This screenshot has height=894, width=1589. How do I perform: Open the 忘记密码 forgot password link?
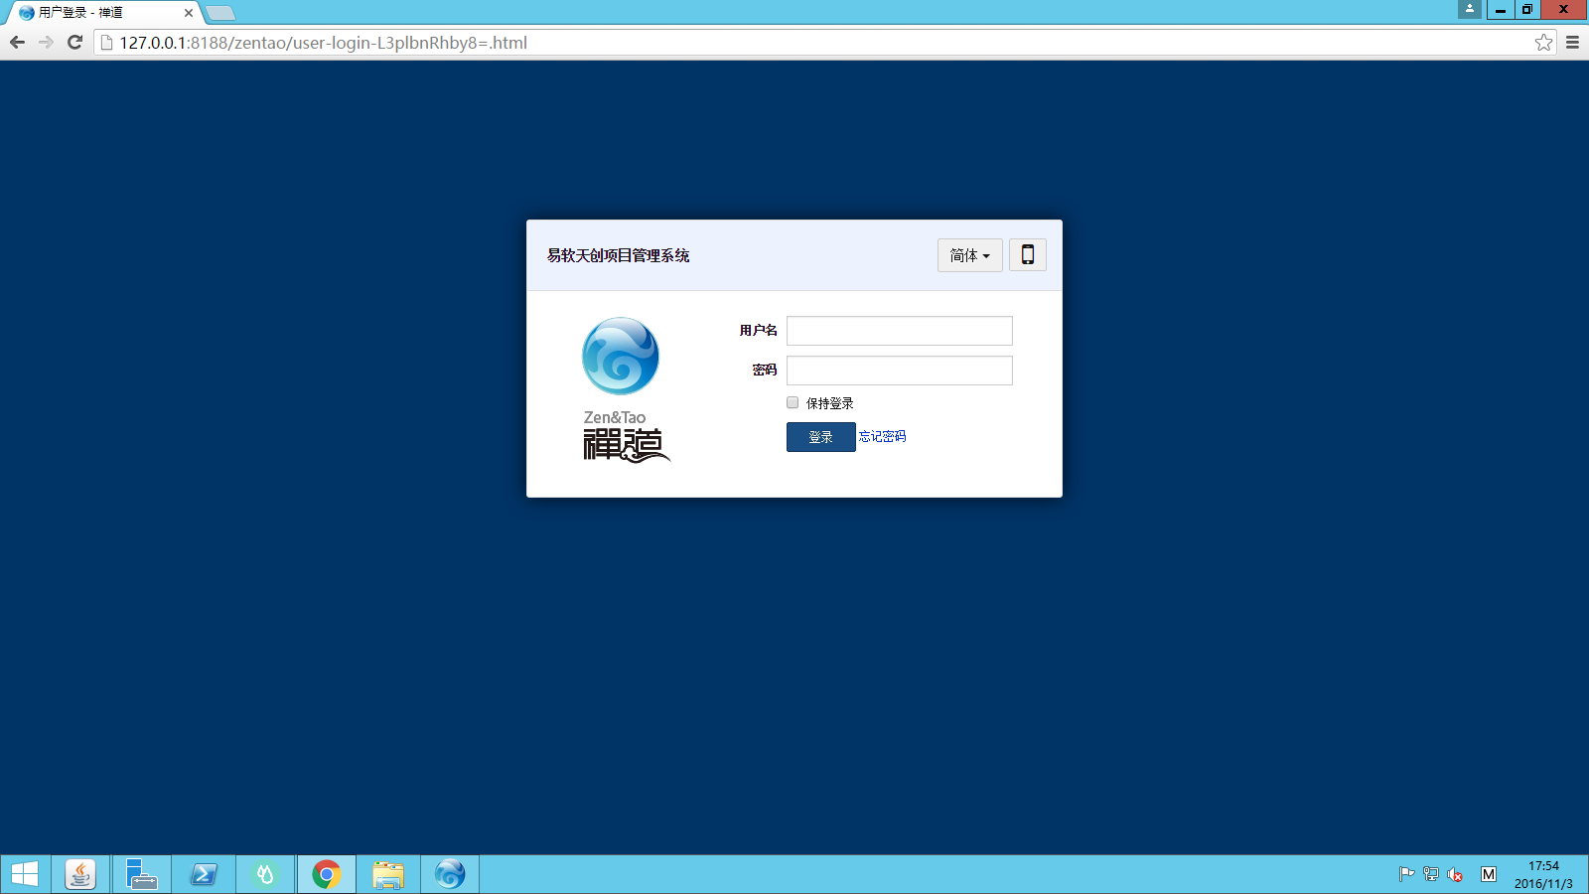pyautogui.click(x=882, y=436)
